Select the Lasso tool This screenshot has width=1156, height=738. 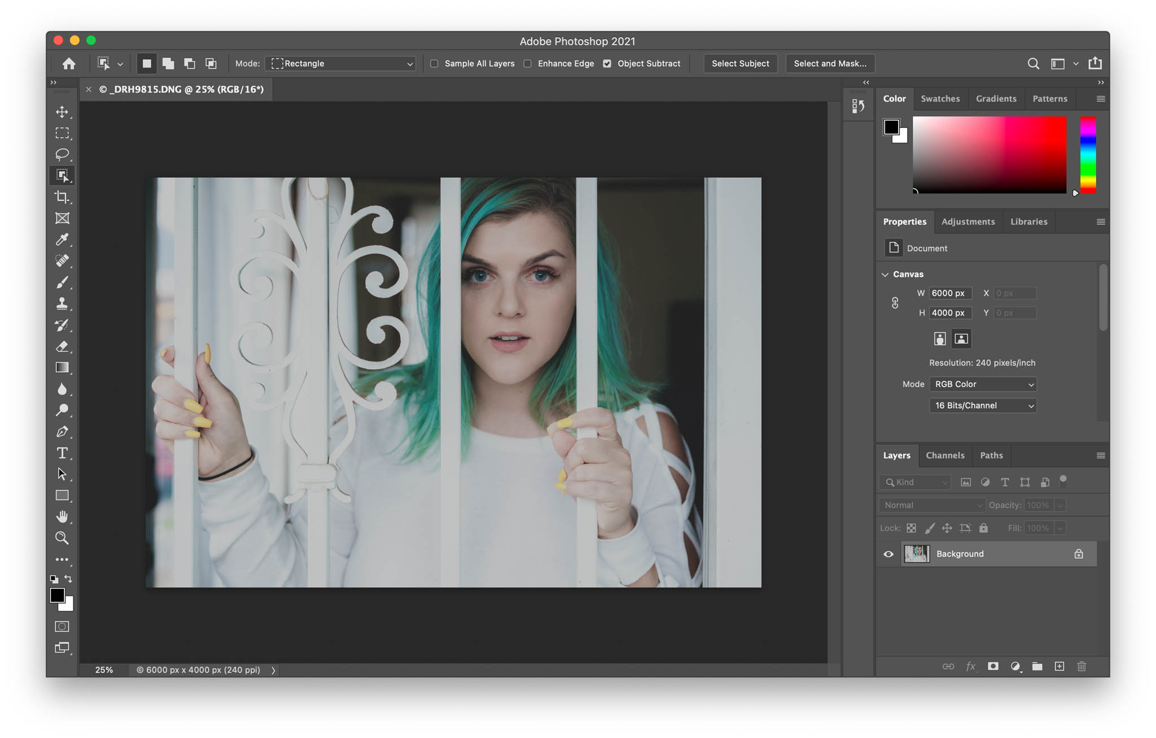62,154
